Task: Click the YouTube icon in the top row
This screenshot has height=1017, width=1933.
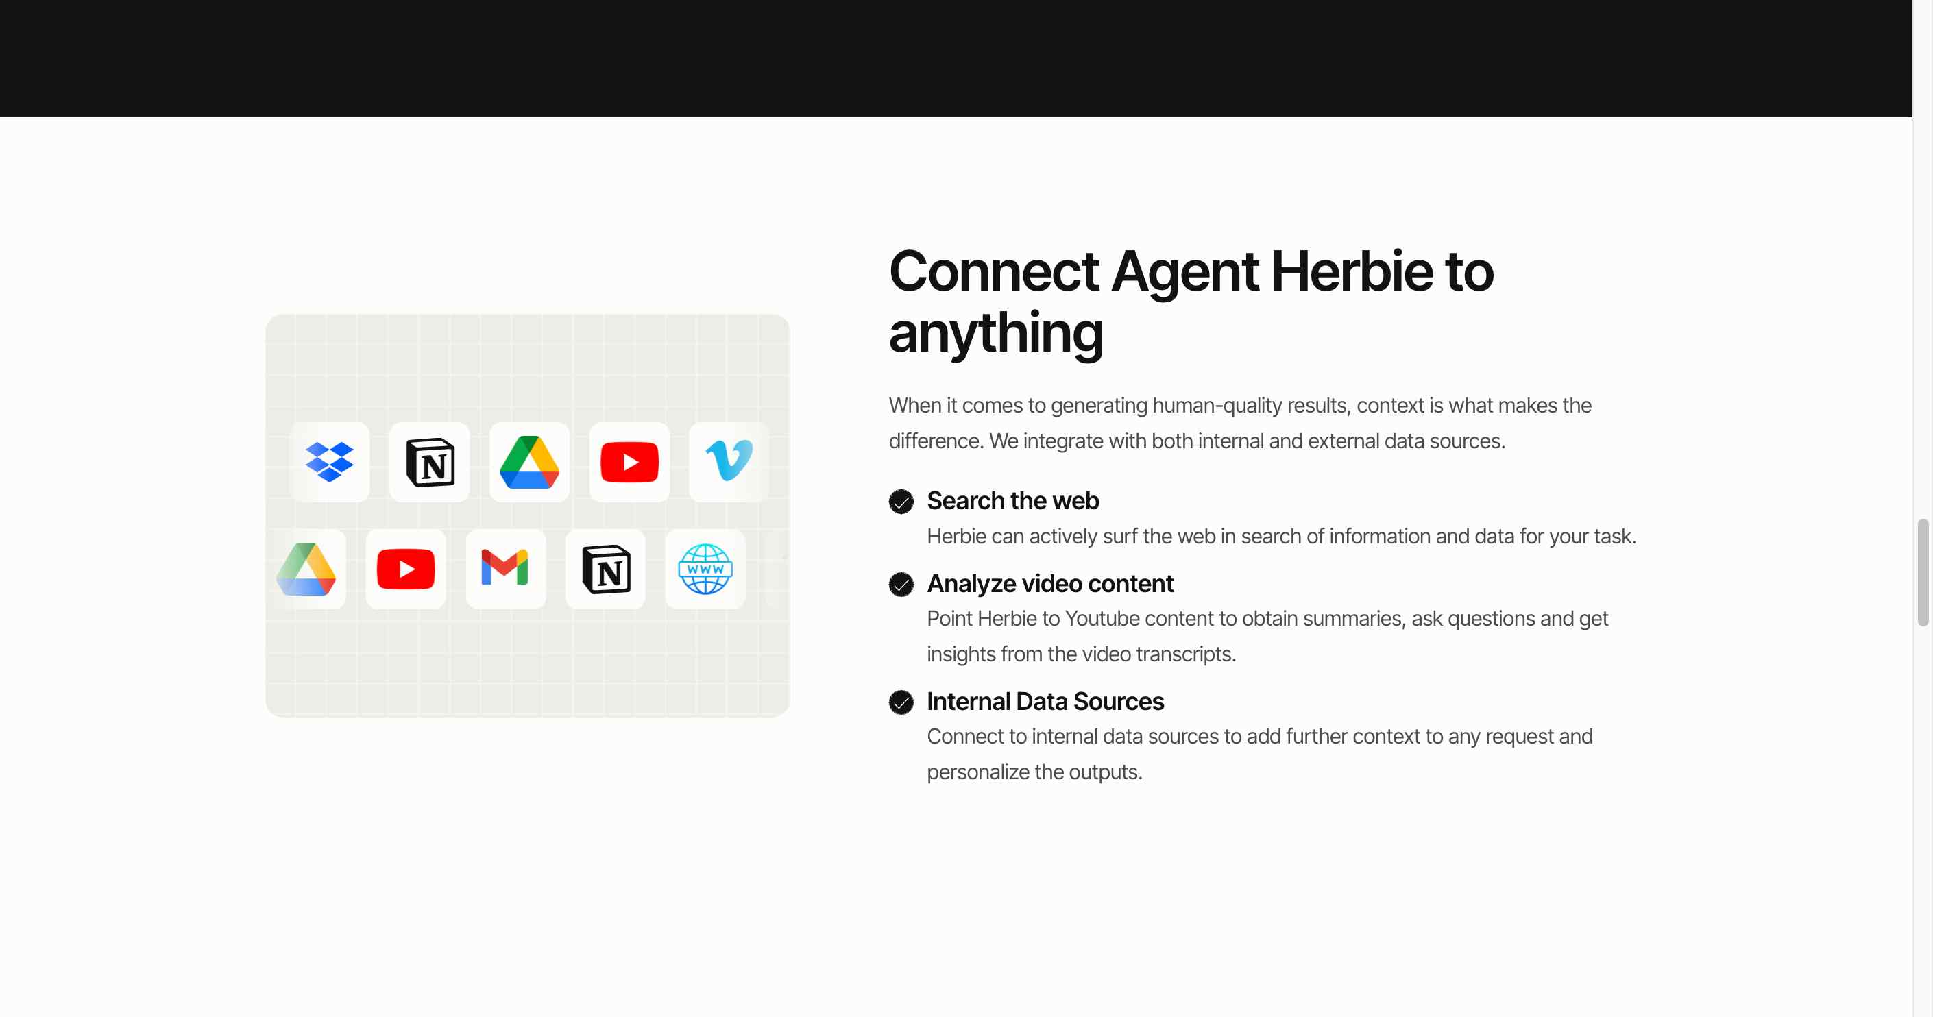Action: (629, 461)
